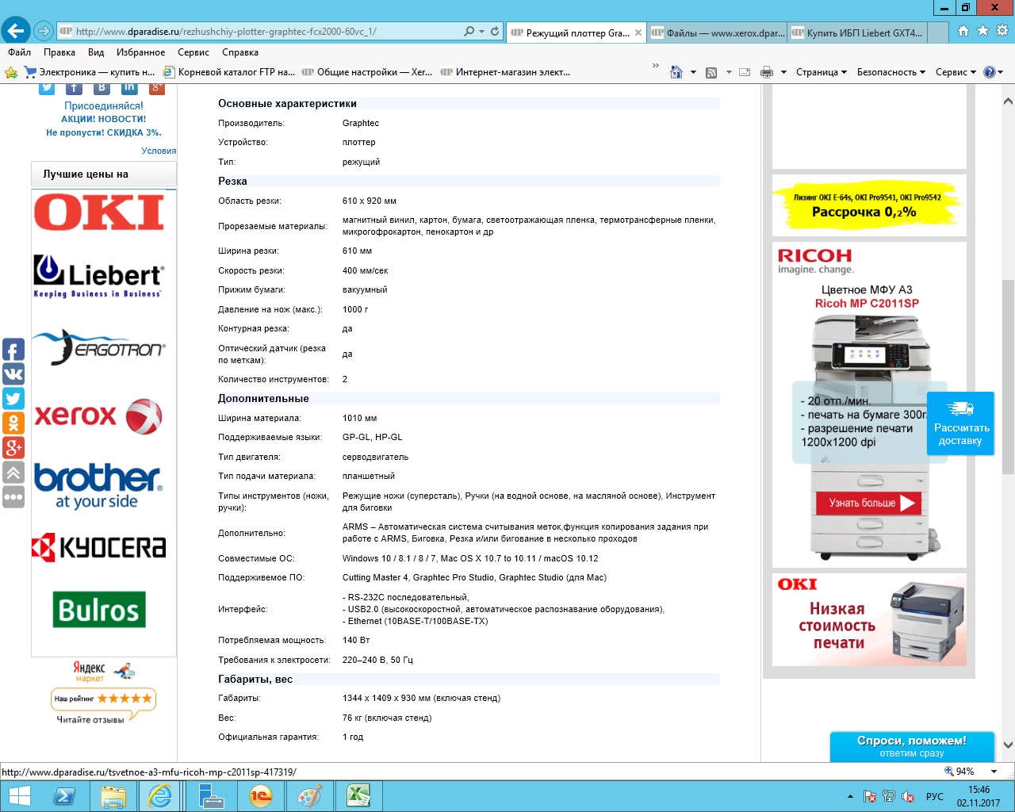This screenshot has height=812, width=1015.
Task: Refresh the page using the address bar icon
Action: pyautogui.click(x=495, y=32)
